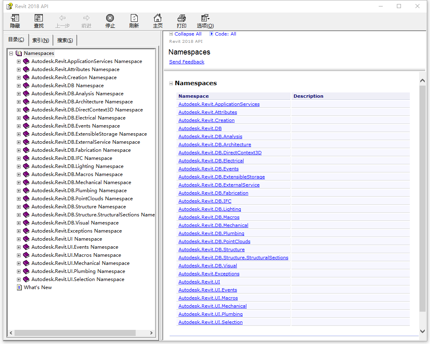Expand Autodesk.Revit.DB.Structure Namespace node
Image resolution: width=430 pixels, height=344 pixels.
19,207
